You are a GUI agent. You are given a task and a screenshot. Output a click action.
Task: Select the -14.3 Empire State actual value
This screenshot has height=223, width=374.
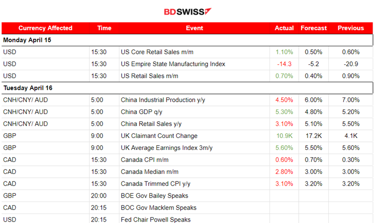[284, 64]
